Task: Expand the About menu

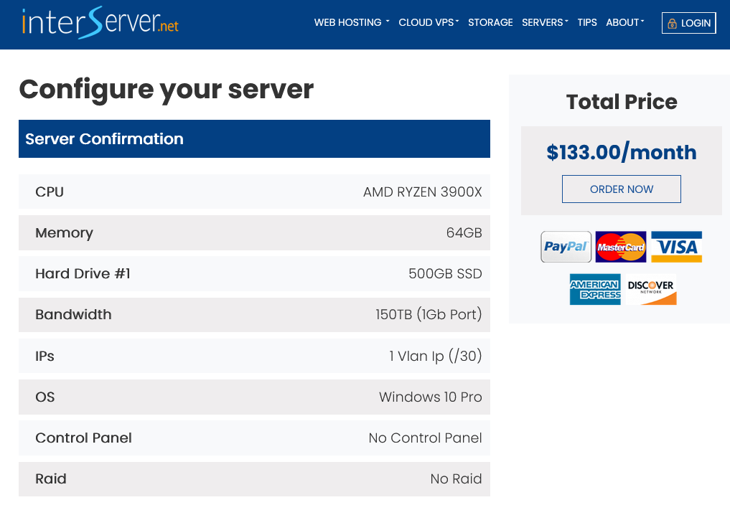Action: (x=625, y=22)
